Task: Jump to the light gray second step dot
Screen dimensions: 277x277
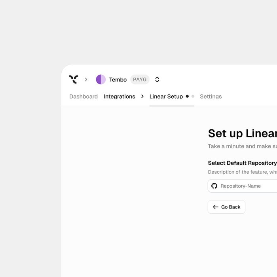Action: coord(193,96)
